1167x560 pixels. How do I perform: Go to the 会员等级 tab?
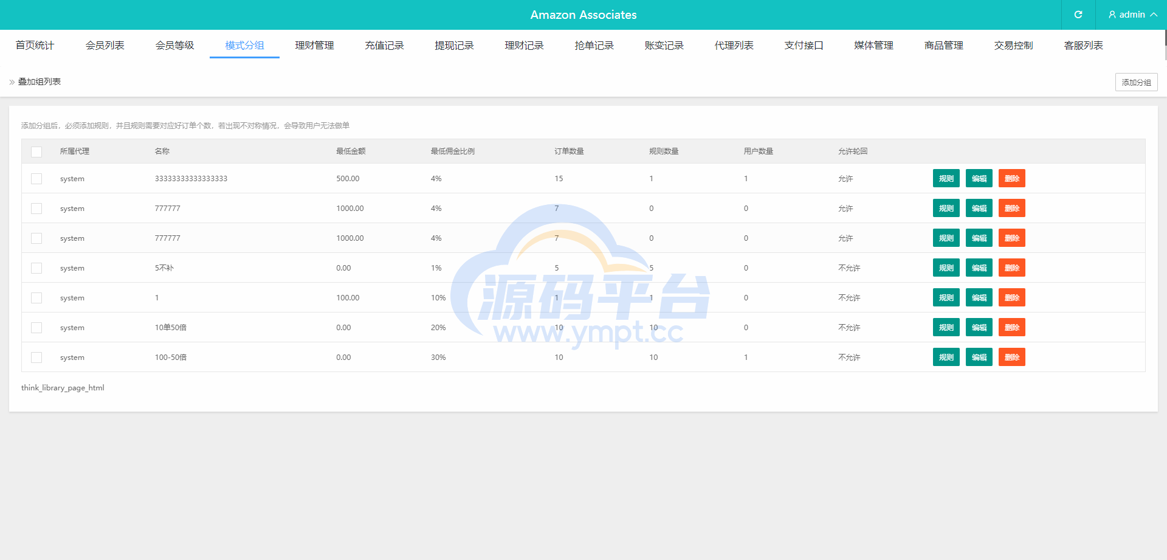(175, 46)
